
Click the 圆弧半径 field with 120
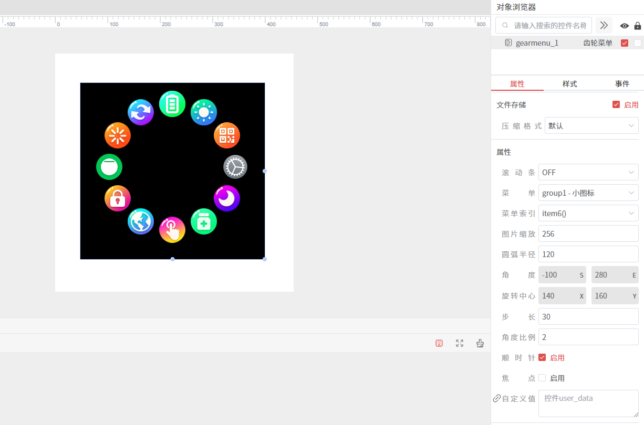(588, 254)
